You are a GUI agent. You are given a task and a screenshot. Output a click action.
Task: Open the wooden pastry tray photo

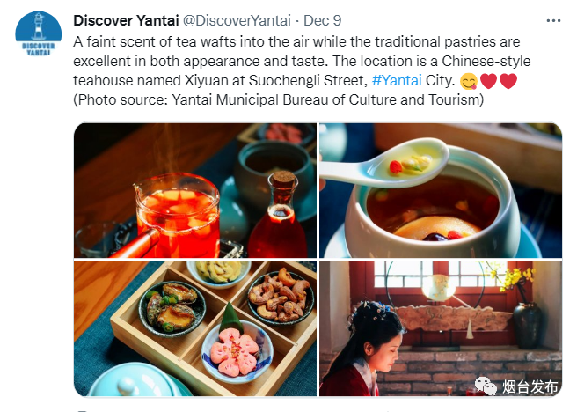(x=195, y=328)
